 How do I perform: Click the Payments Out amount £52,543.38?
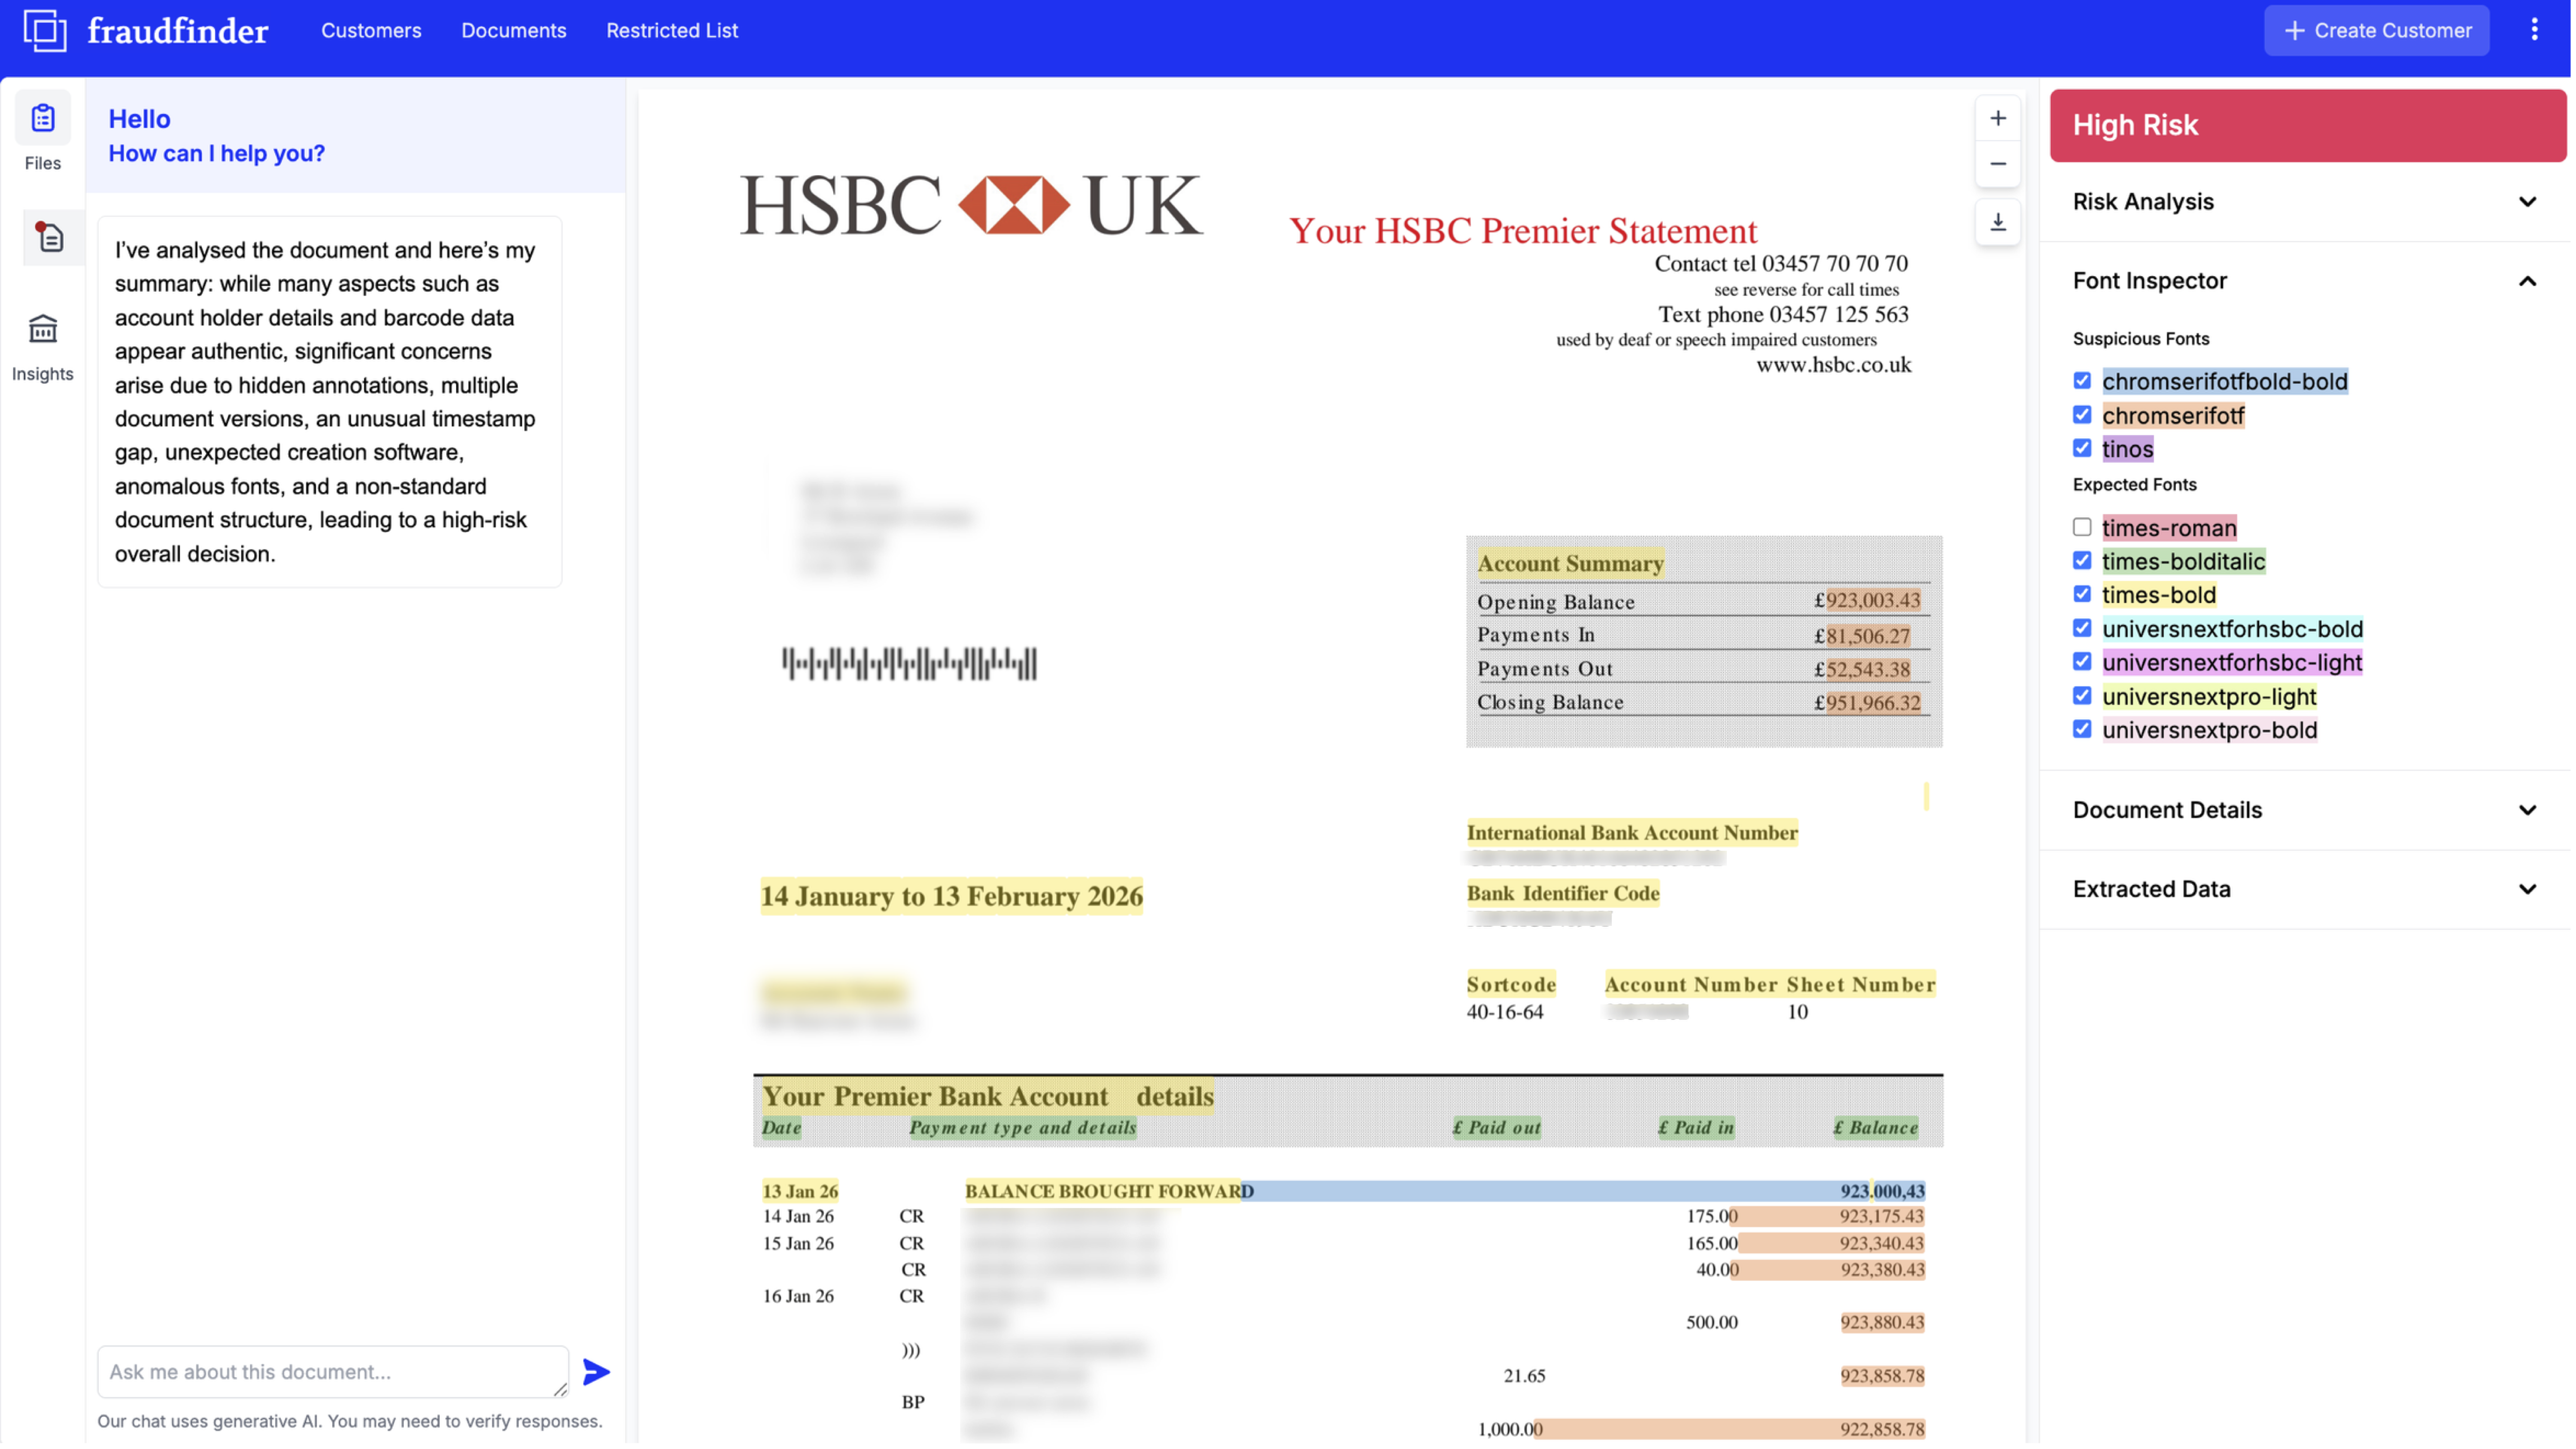click(1862, 669)
